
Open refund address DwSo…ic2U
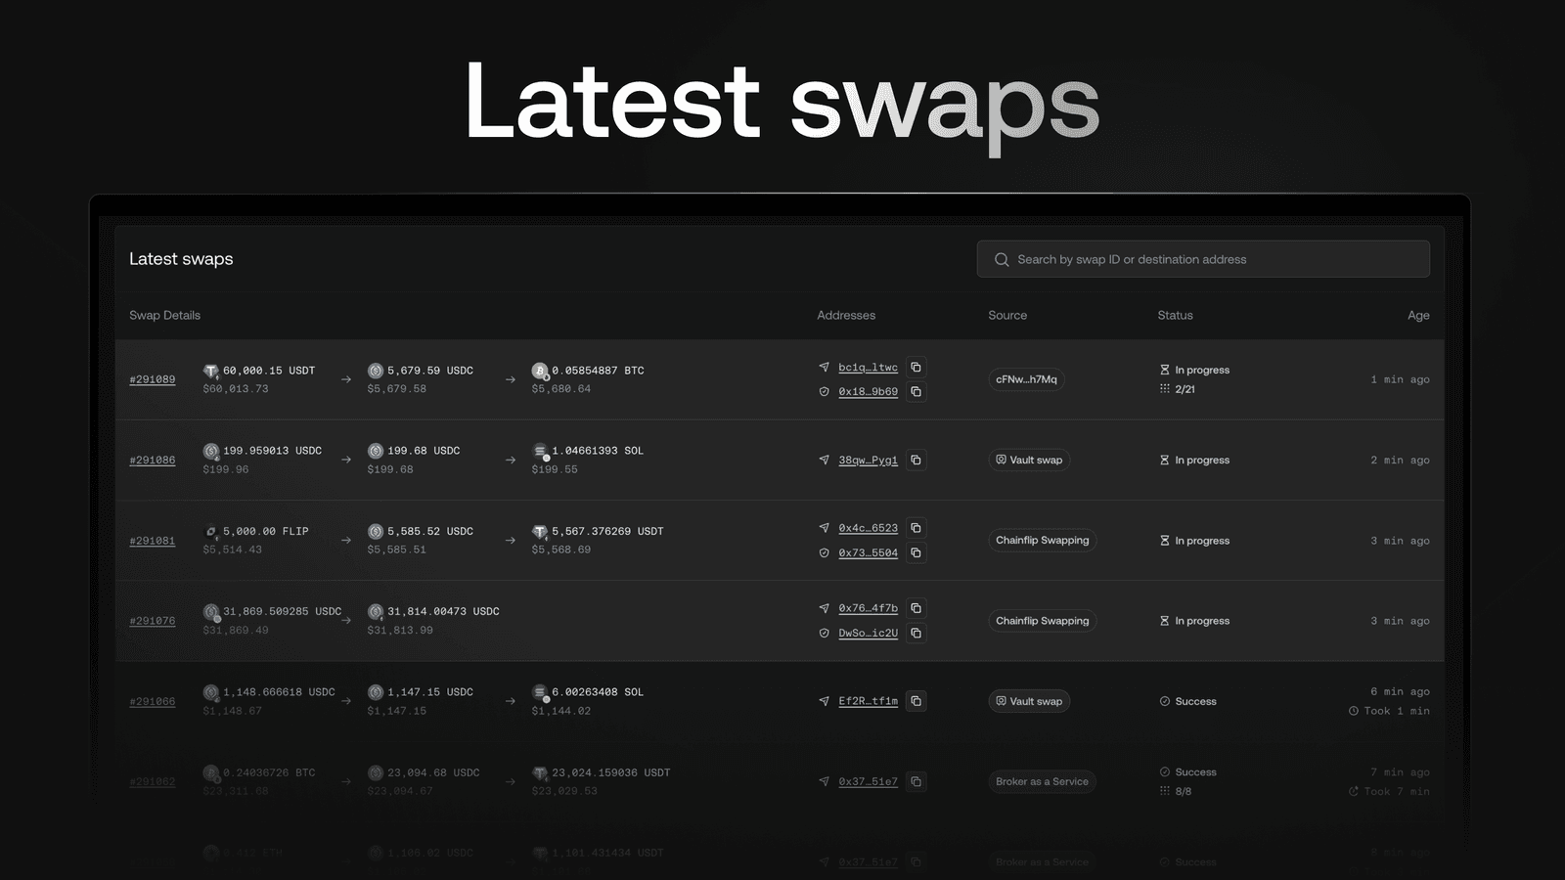[x=868, y=633]
